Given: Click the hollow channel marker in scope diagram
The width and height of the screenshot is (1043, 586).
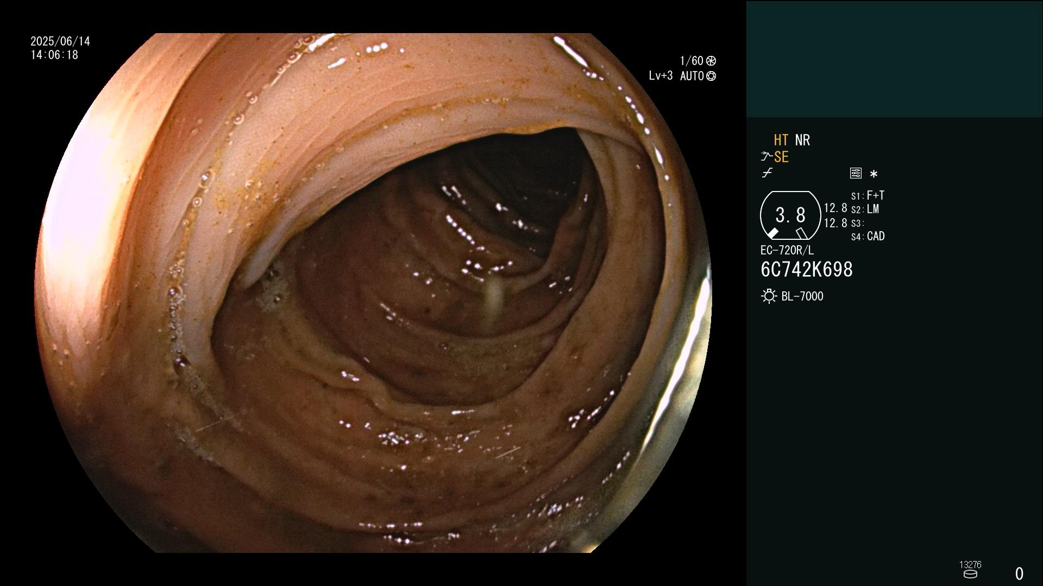Looking at the screenshot, I should coord(802,233).
